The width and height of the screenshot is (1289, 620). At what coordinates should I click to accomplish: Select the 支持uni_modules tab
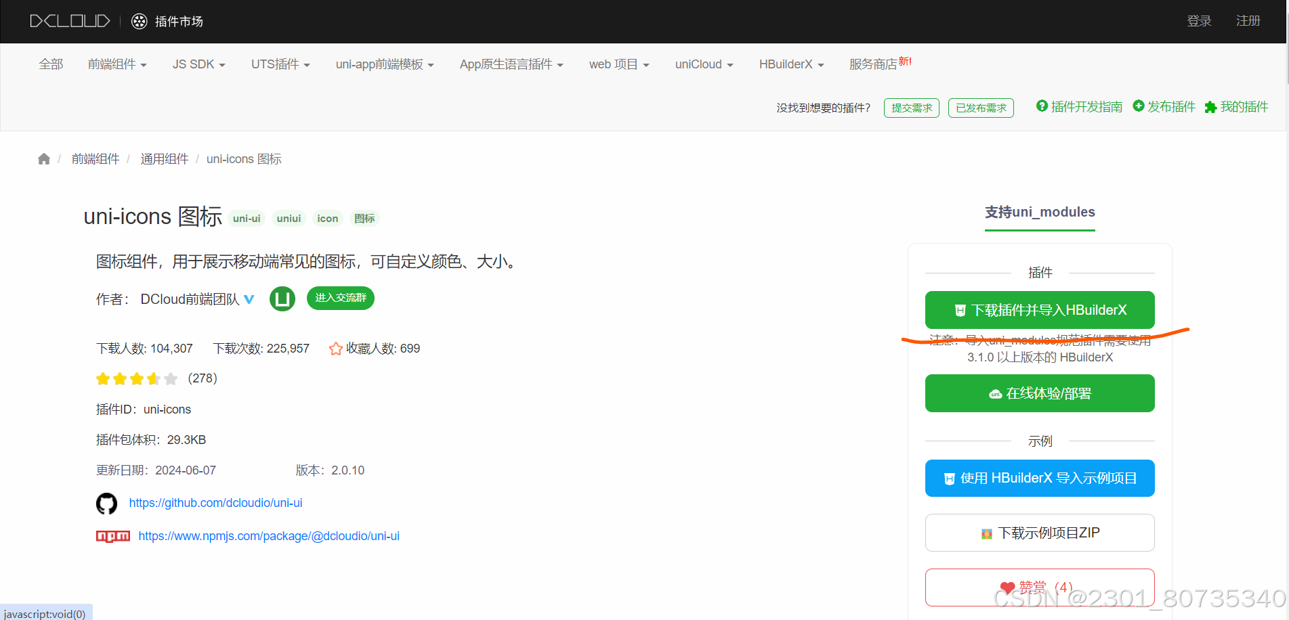coord(1040,213)
